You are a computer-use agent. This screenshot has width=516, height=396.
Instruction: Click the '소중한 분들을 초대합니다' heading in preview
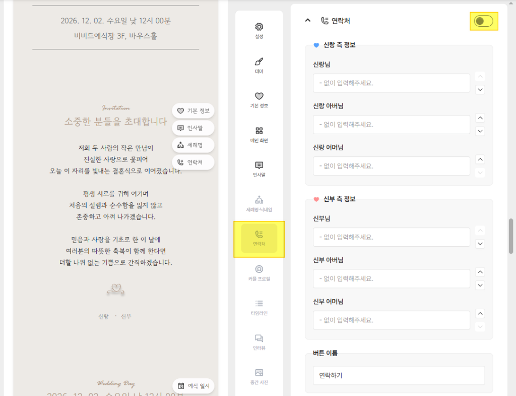coord(116,122)
